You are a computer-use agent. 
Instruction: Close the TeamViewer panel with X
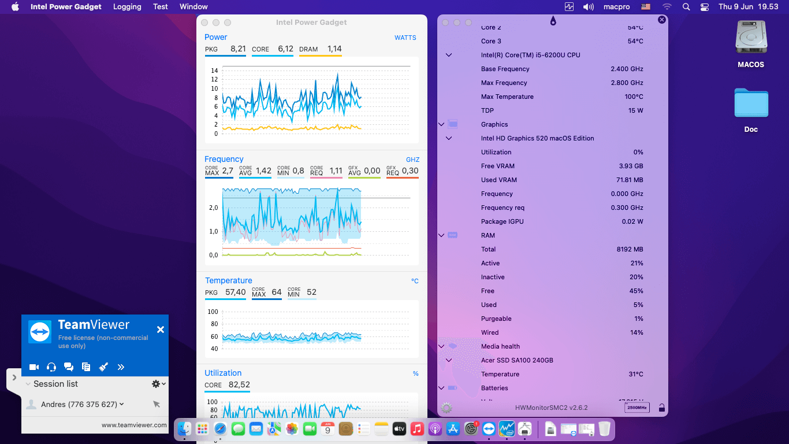[x=161, y=330]
